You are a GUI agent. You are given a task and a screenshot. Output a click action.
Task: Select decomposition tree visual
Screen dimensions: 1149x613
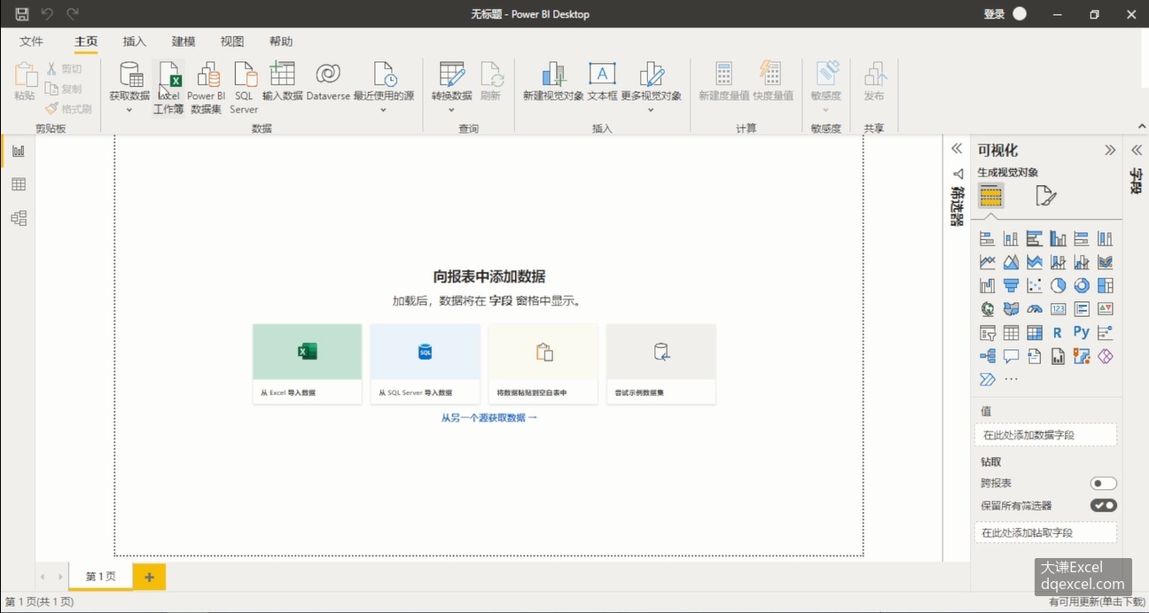tap(987, 356)
